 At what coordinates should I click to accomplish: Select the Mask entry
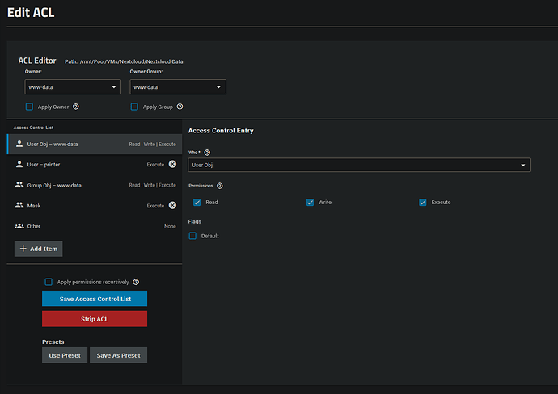95,205
